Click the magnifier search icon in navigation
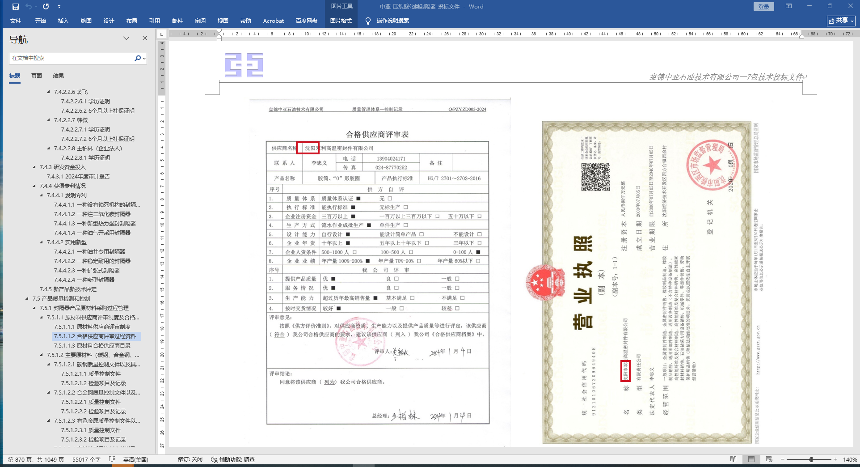The width and height of the screenshot is (860, 467). pyautogui.click(x=138, y=58)
